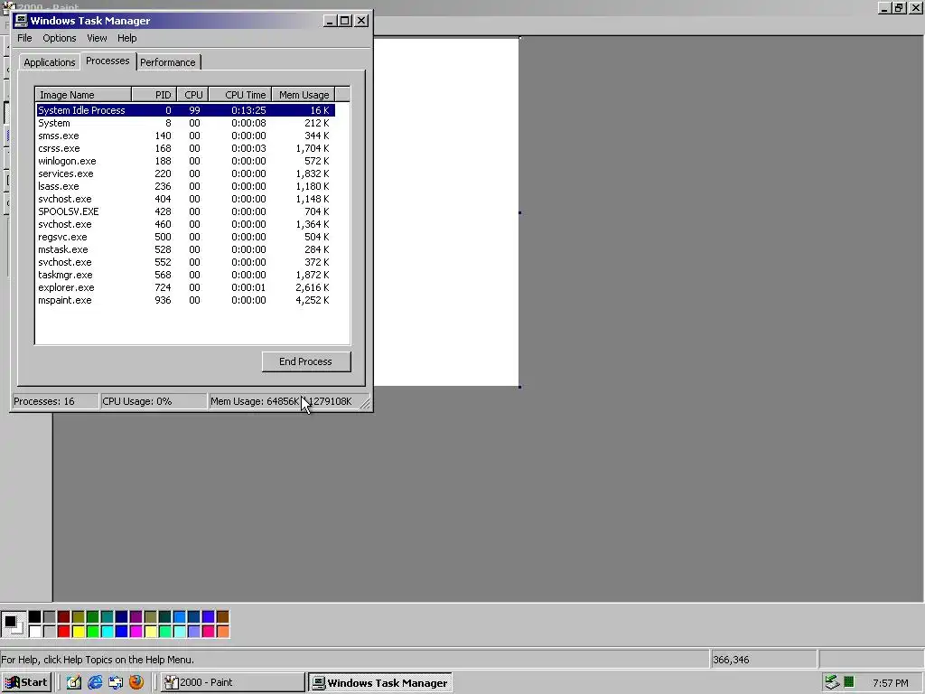
Task: Pick the lime green color swatch
Action: [93, 632]
